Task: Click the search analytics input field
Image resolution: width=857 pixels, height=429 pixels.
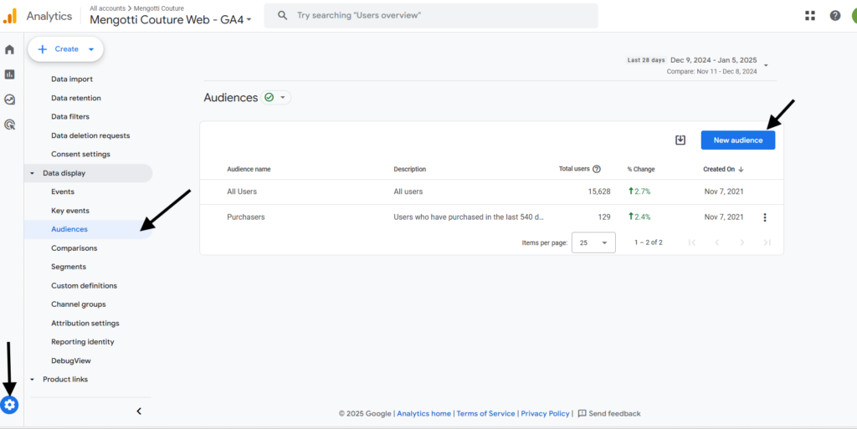Action: click(x=431, y=16)
